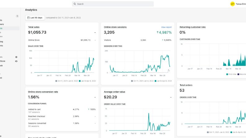Viewport: 246px width, 138px height.
Task: Click the up arrow beside 4,987%
Action: pyautogui.click(x=158, y=32)
